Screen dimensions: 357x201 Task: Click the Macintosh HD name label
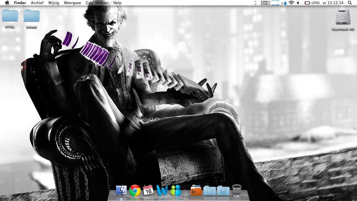343,29
